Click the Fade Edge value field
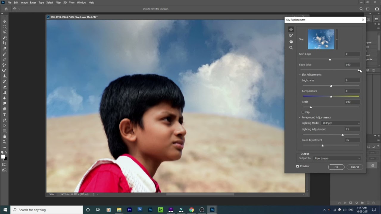The height and width of the screenshot is (214, 381). click(x=352, y=65)
